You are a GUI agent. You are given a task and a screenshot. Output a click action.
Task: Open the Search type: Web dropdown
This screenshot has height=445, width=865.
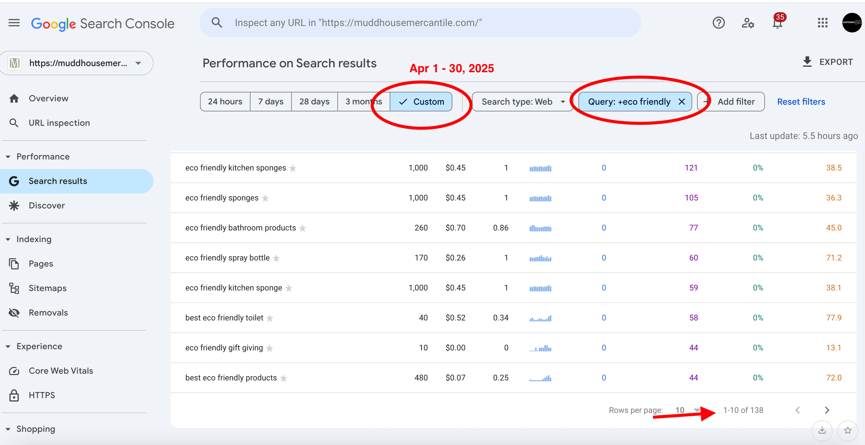(522, 102)
